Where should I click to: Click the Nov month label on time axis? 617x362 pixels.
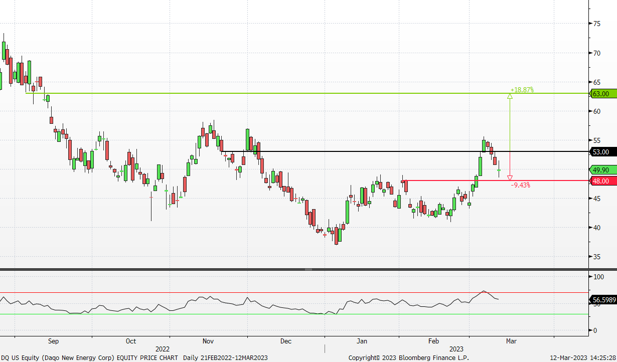(x=208, y=341)
